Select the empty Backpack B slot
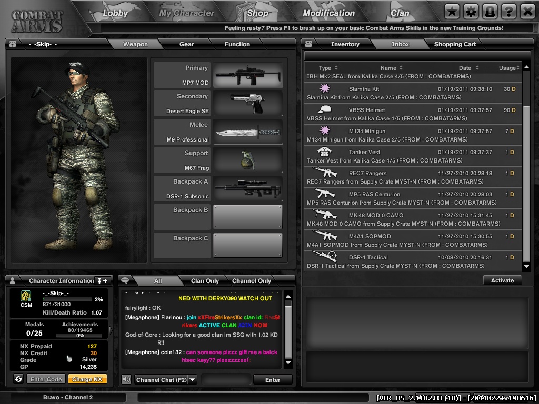 pyautogui.click(x=248, y=217)
